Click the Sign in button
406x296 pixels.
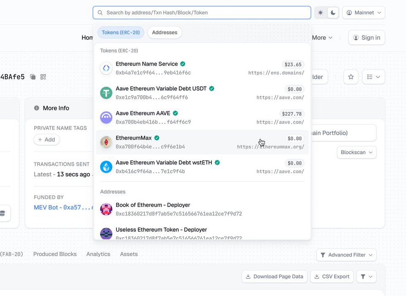pos(367,38)
